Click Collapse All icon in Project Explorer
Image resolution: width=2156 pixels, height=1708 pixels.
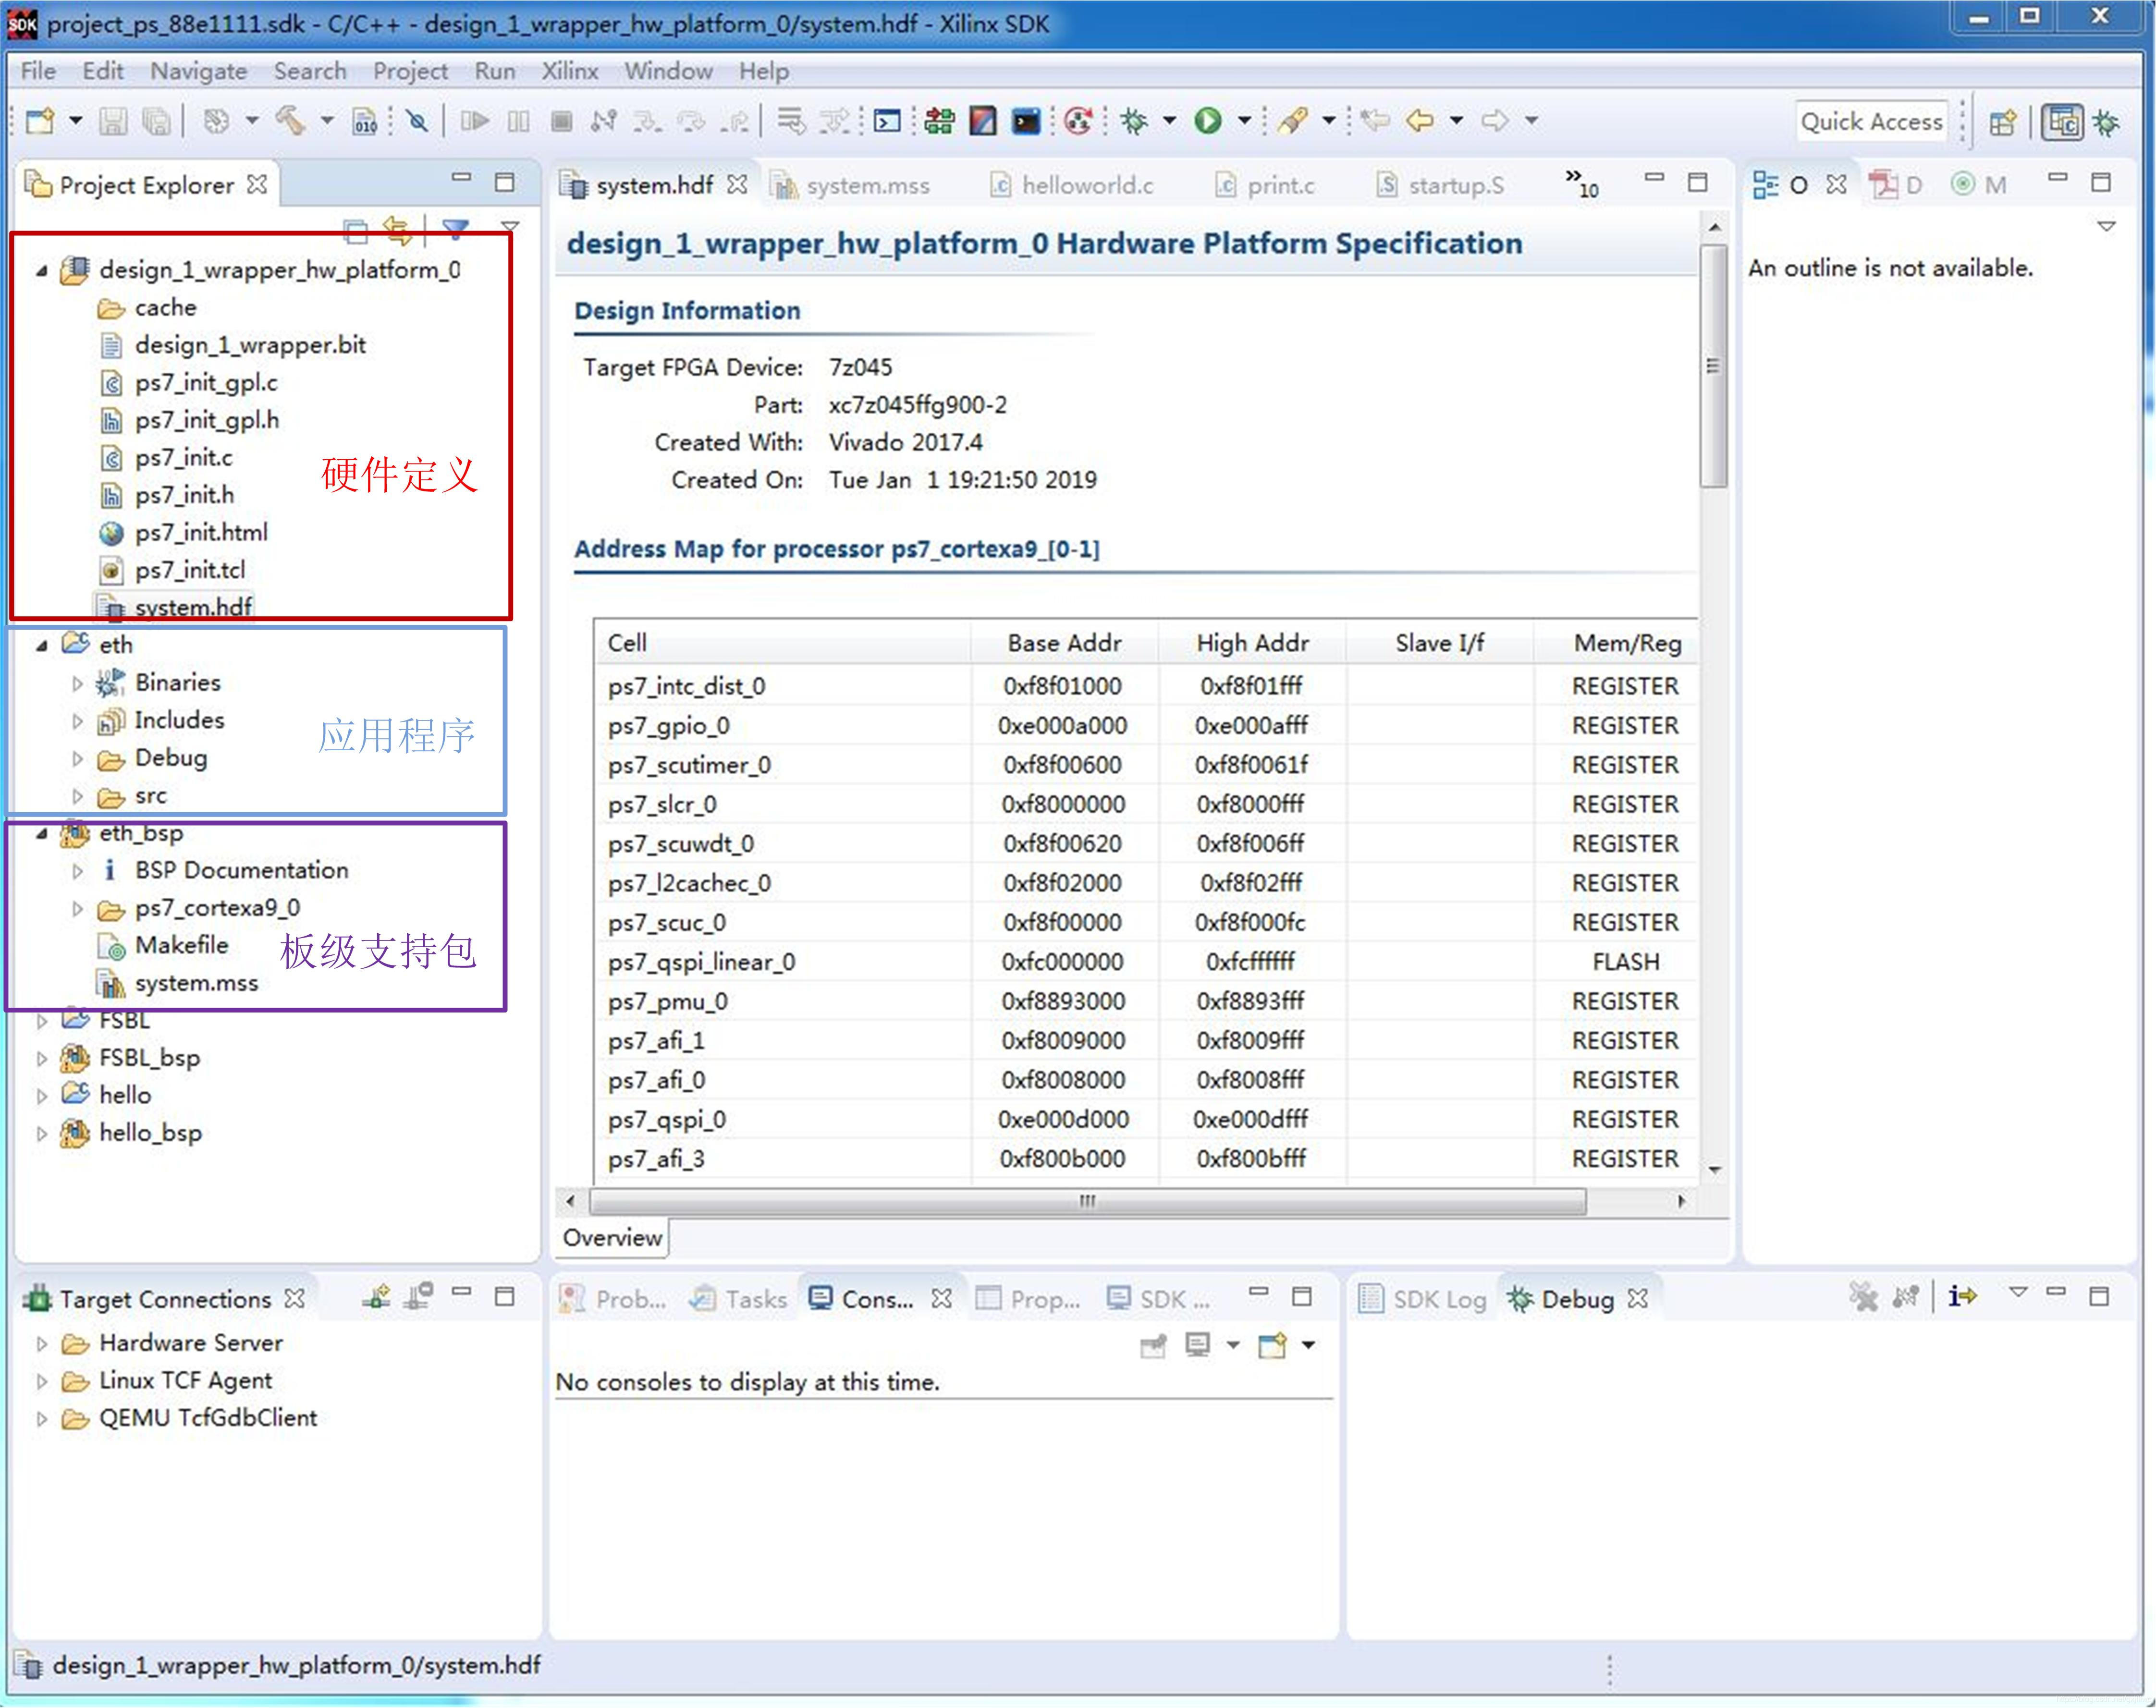pyautogui.click(x=355, y=231)
